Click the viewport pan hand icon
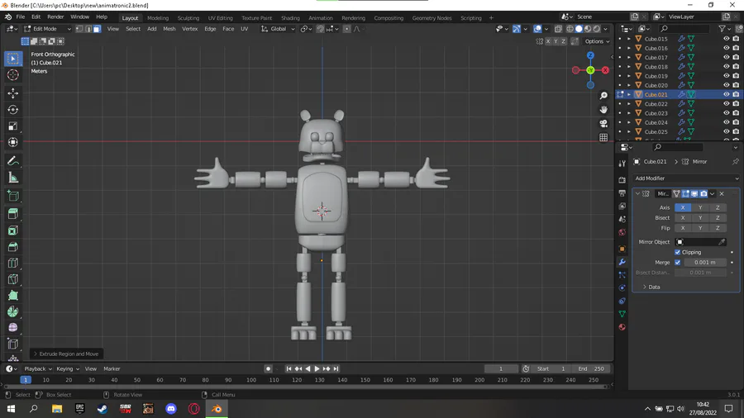 [603, 110]
